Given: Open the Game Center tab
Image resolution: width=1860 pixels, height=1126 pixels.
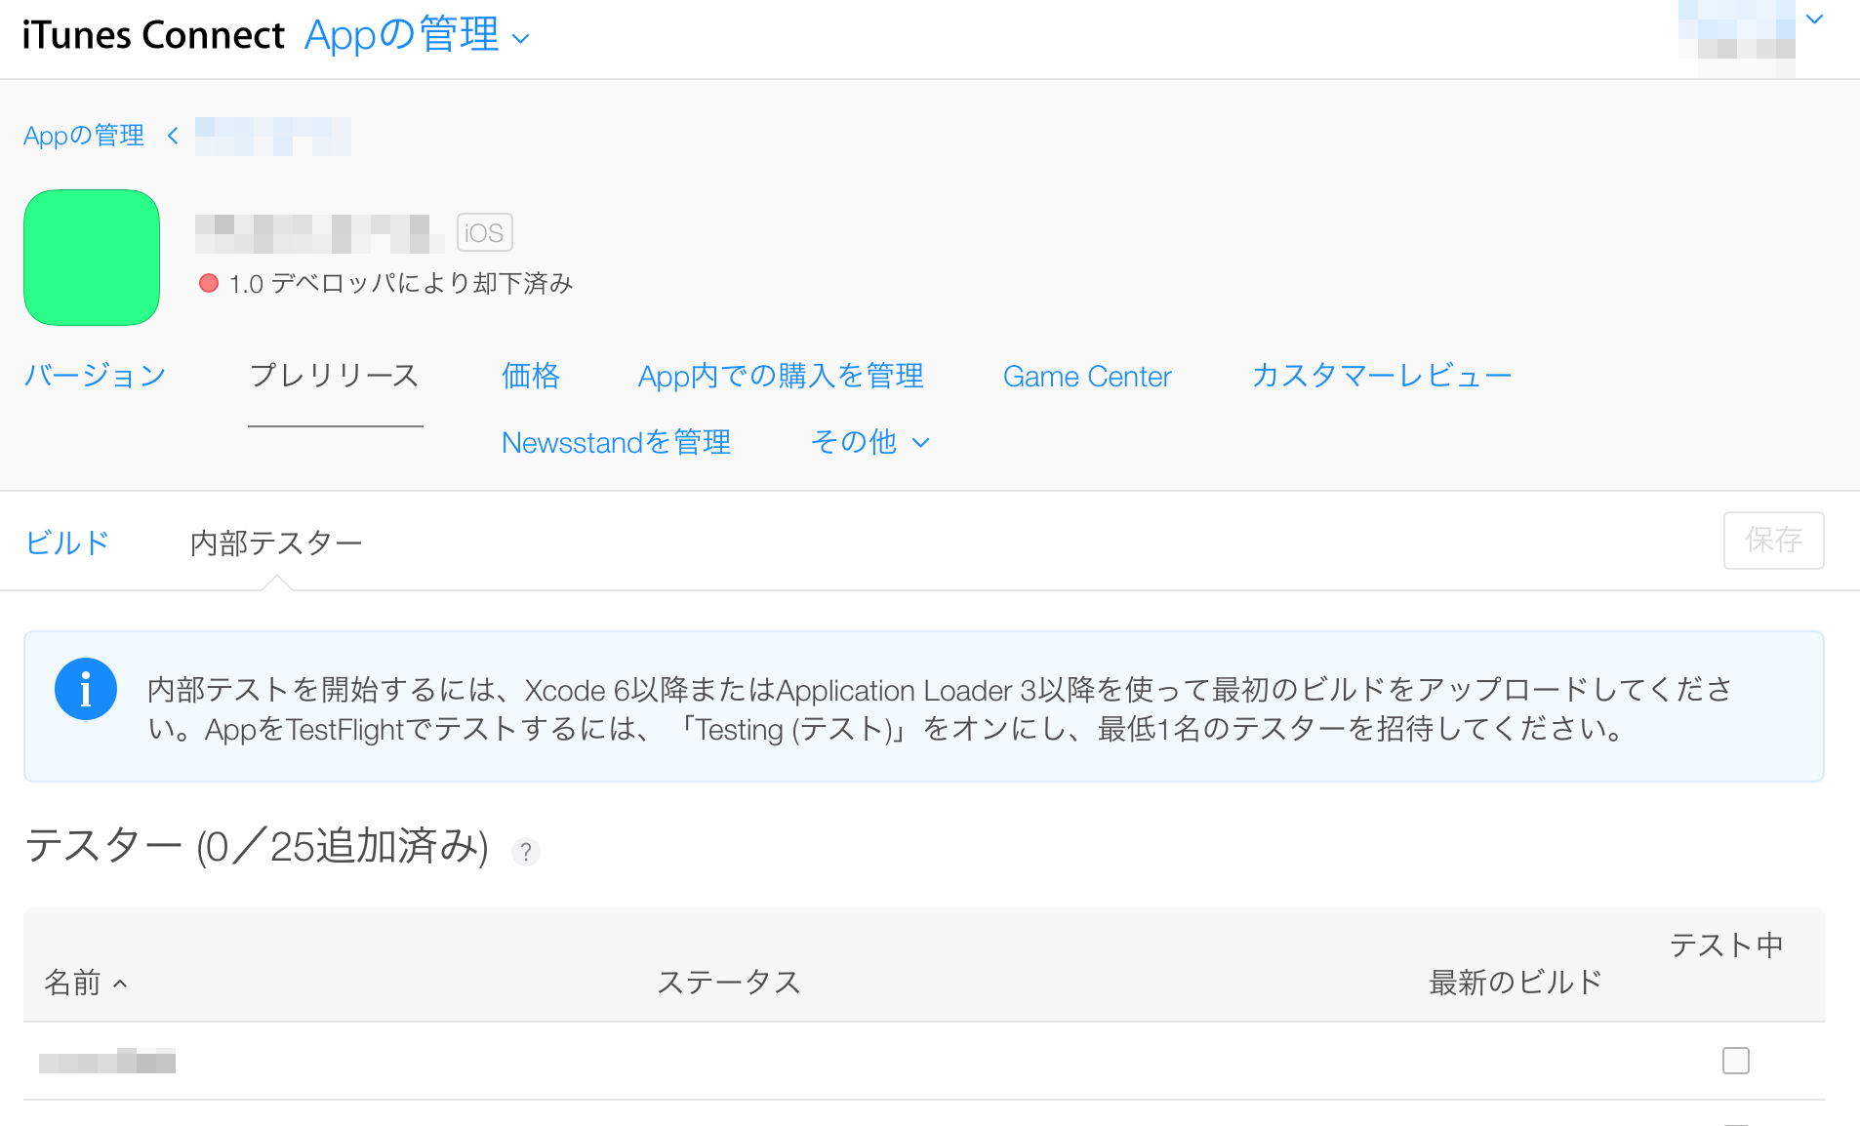Looking at the screenshot, I should [1087, 376].
